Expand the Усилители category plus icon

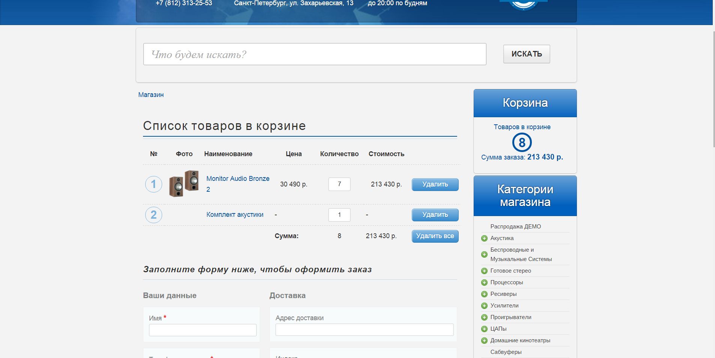(484, 306)
